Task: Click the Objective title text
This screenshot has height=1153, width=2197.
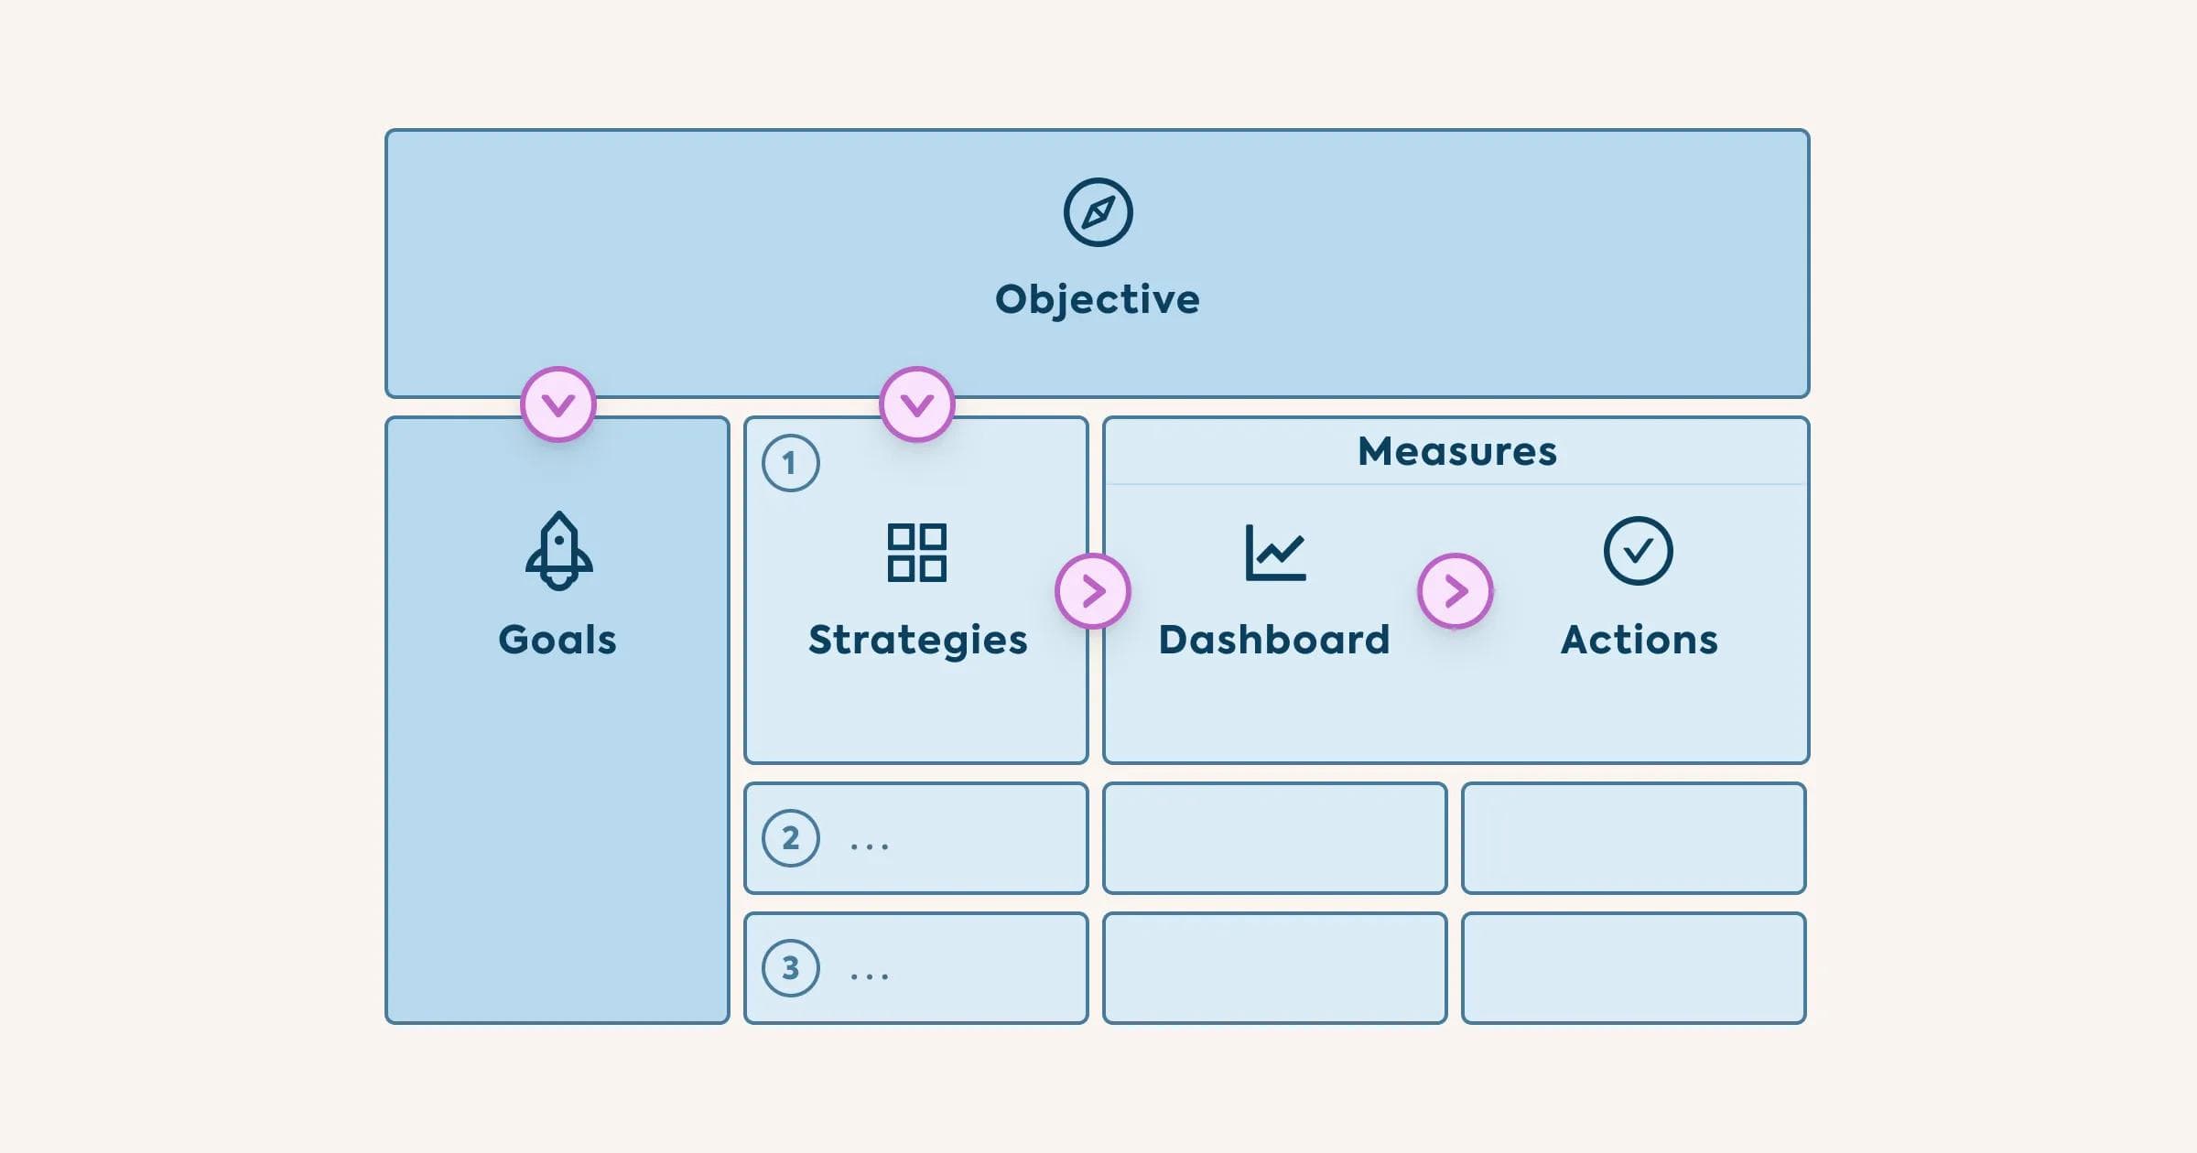Action: 1098,299
